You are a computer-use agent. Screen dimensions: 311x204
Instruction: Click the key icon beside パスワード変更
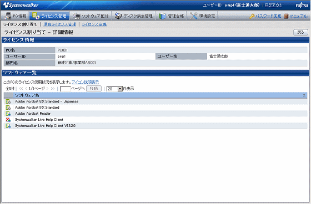[x=252, y=16]
